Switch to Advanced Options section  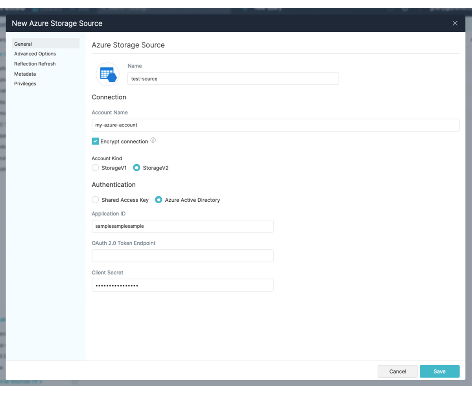point(35,54)
